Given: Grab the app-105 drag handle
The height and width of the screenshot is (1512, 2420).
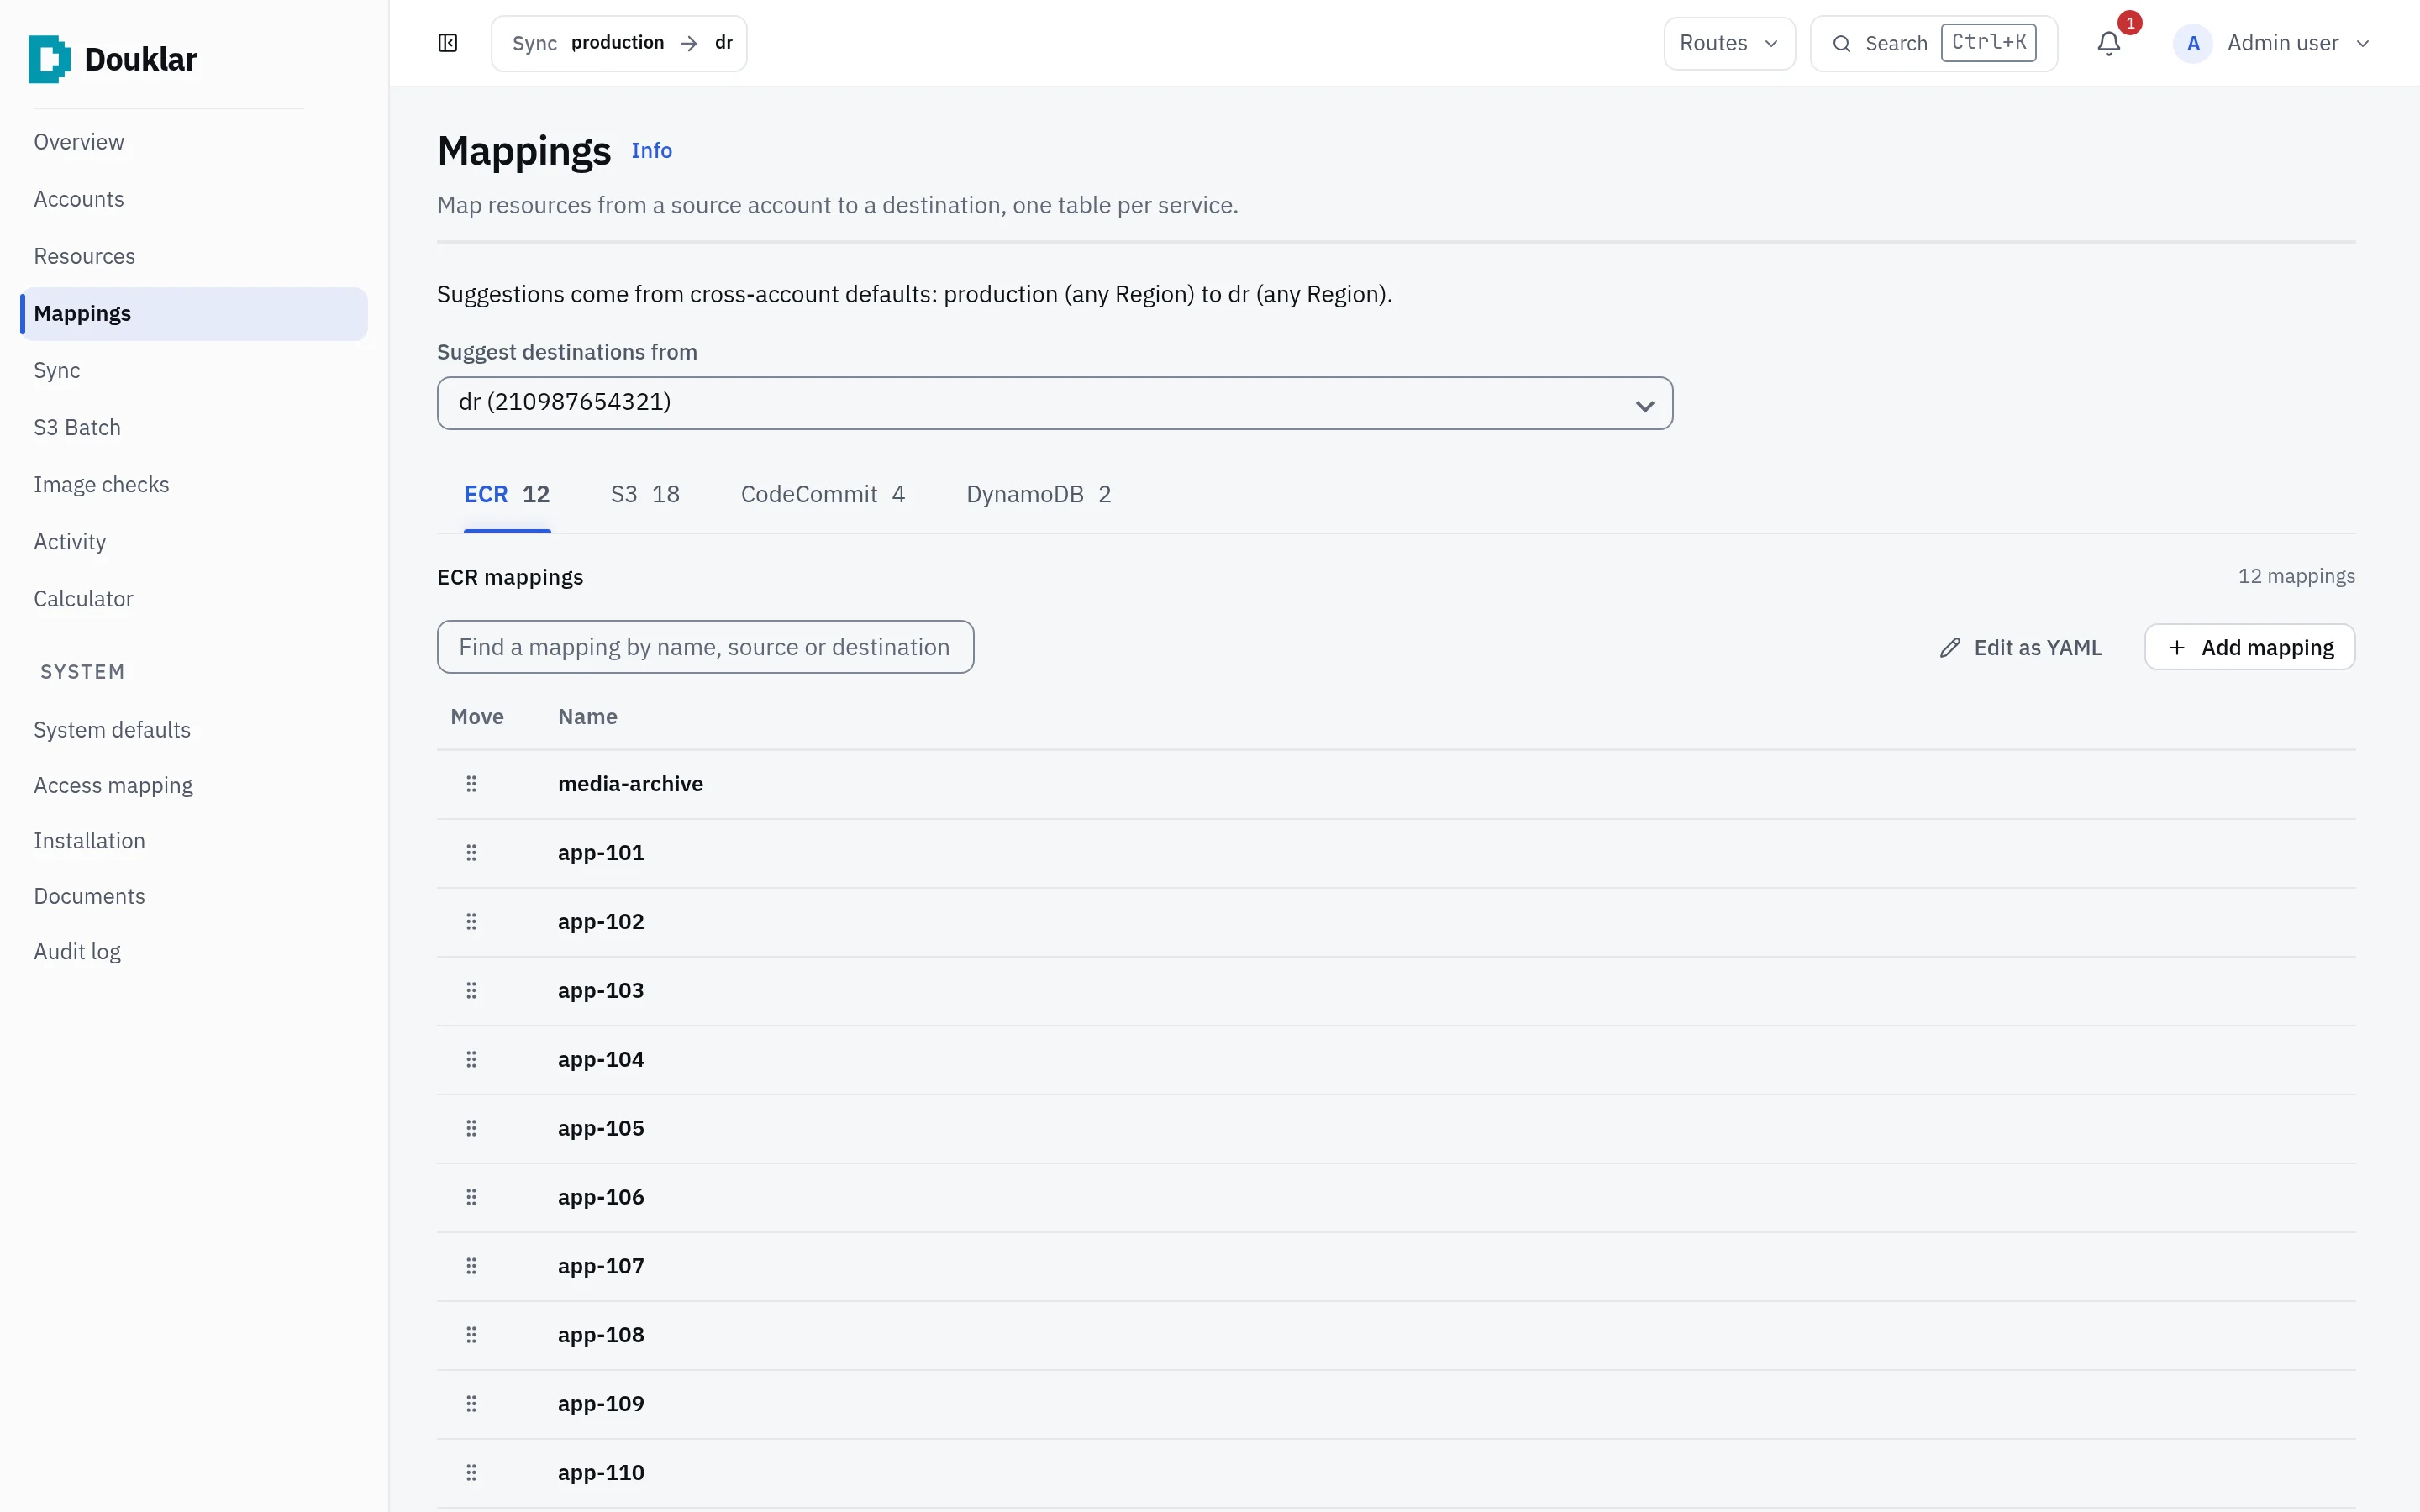Looking at the screenshot, I should [471, 1129].
